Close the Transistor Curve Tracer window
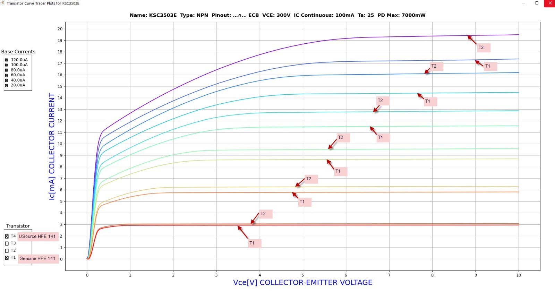Screen dimensions: 555x292 (x=550, y=3)
